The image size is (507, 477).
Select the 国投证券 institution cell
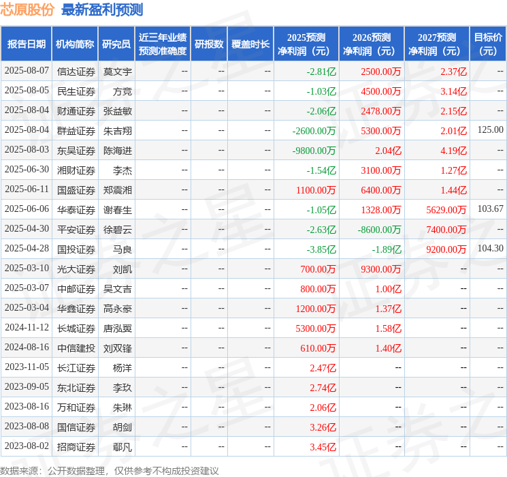tap(76, 249)
